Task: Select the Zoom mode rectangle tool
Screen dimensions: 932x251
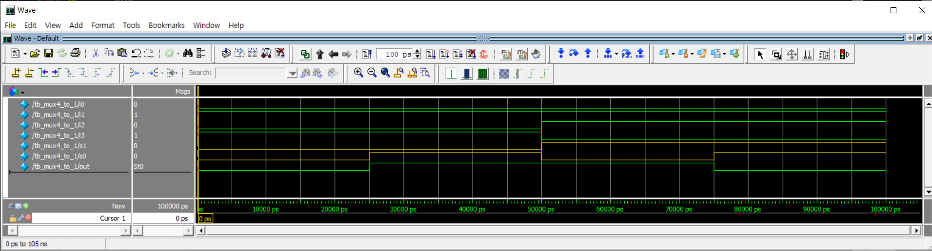Action: pyautogui.click(x=776, y=55)
